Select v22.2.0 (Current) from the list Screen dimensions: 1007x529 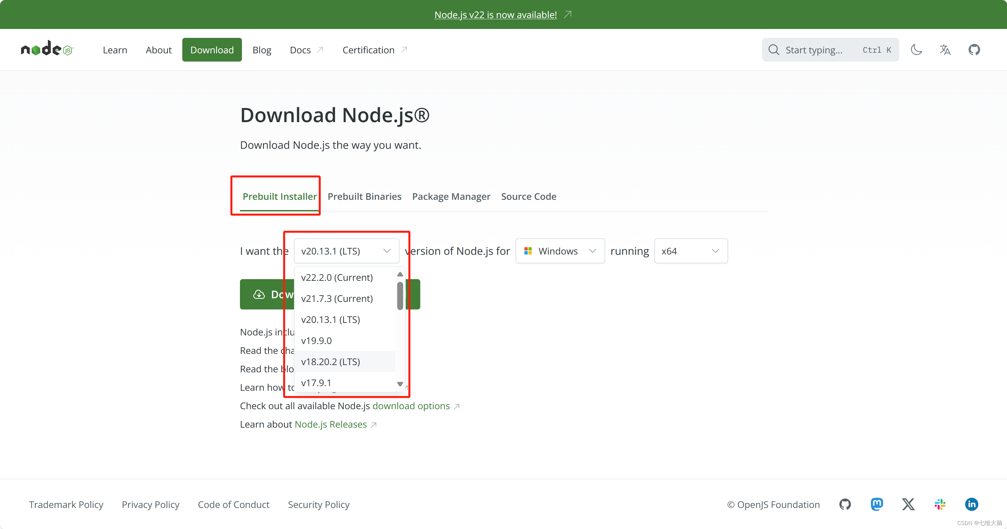(x=344, y=277)
